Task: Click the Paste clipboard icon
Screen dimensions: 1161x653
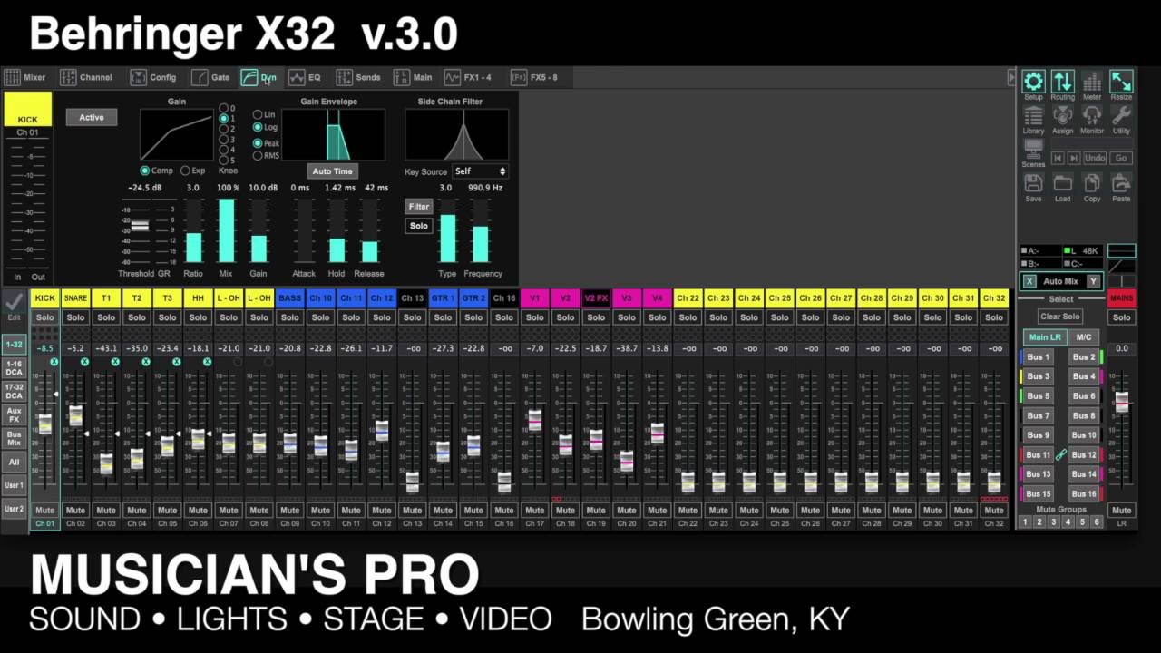Action: tap(1121, 183)
